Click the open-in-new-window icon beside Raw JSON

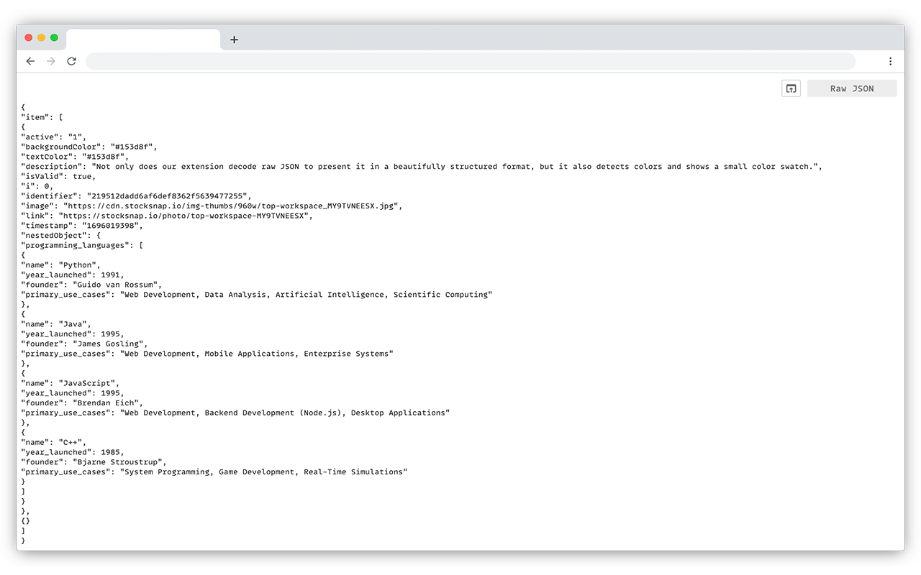tap(791, 88)
